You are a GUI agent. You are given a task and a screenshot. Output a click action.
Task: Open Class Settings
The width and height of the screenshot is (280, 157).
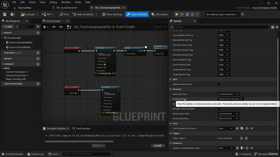112,14
